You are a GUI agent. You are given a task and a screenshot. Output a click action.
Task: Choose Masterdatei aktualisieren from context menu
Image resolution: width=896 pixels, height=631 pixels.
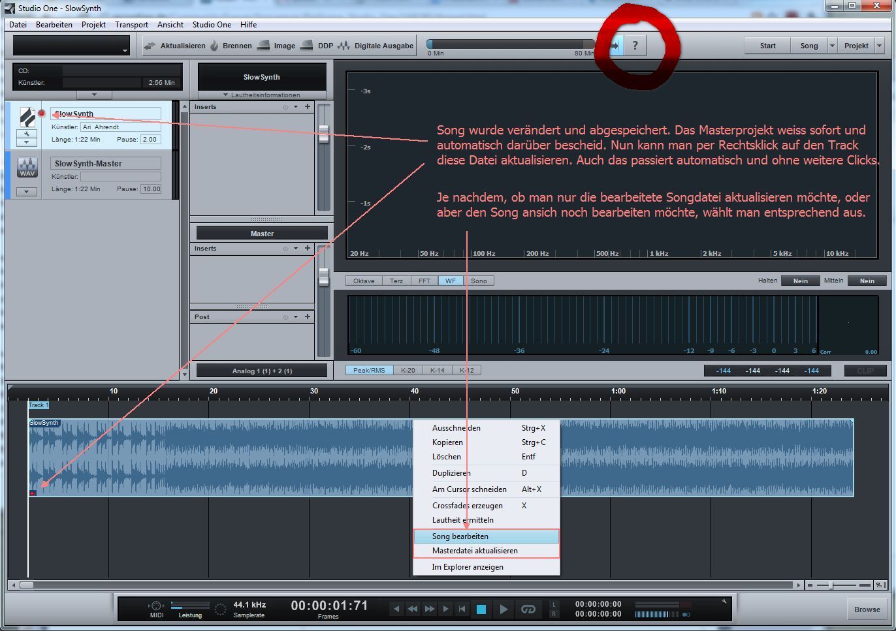point(487,551)
